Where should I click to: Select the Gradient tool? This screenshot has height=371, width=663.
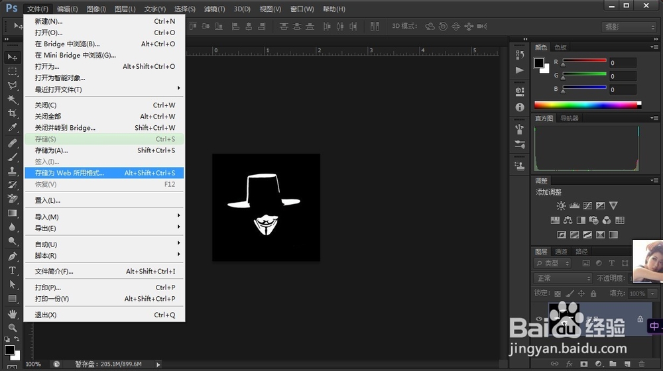point(12,213)
